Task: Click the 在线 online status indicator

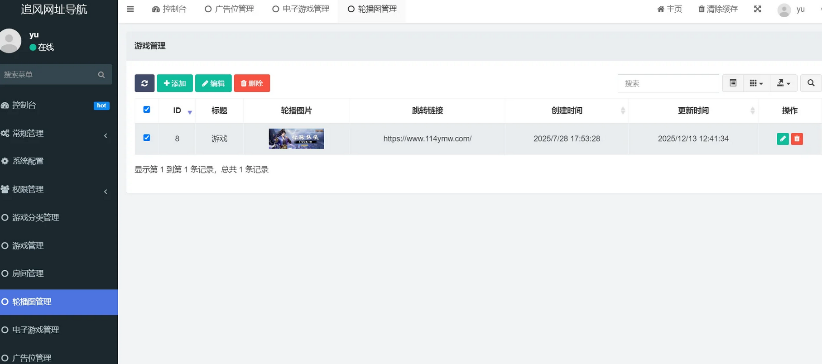Action: tap(42, 47)
